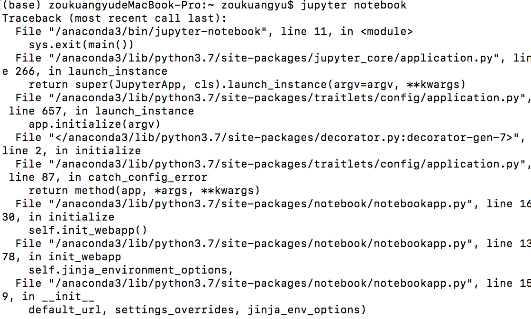Click '9, in __init__' text
531x319 pixels.
click(x=48, y=297)
